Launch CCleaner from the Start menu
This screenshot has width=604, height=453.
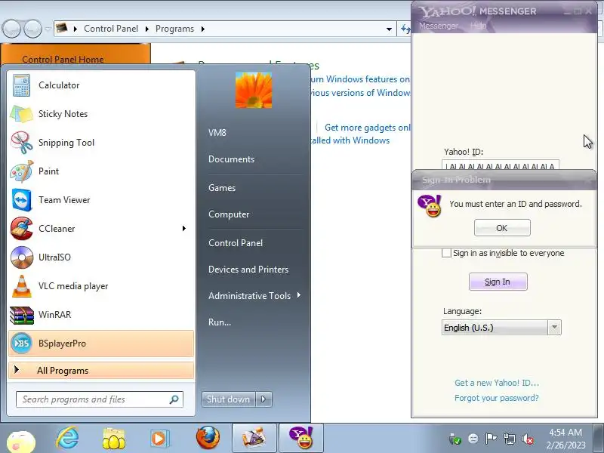click(x=101, y=229)
